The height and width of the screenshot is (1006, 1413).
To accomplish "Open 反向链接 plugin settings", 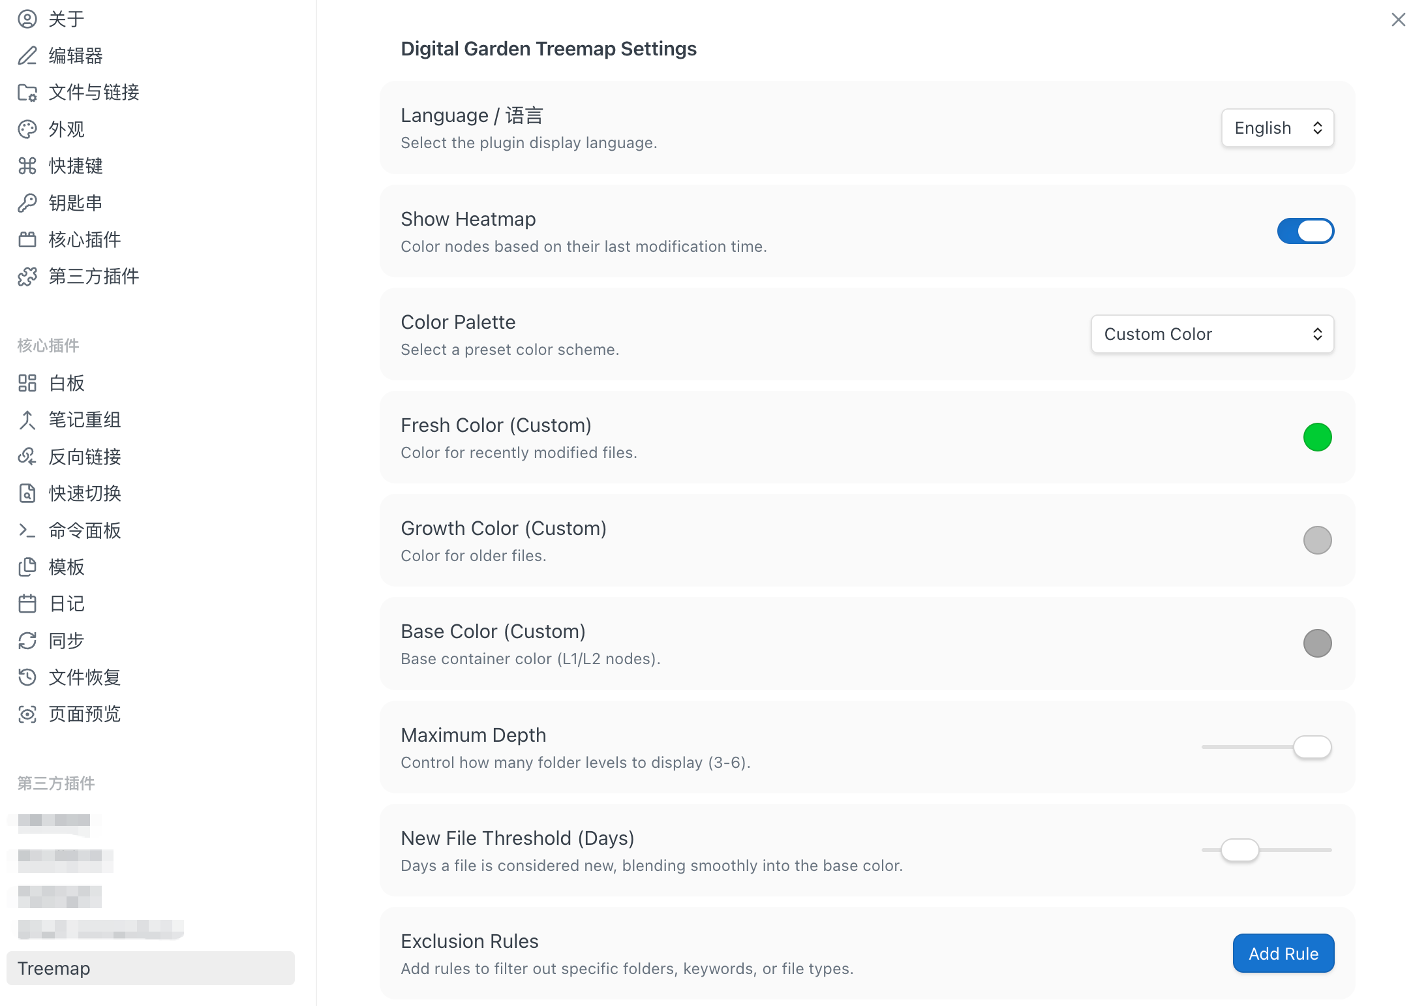I will (151, 457).
